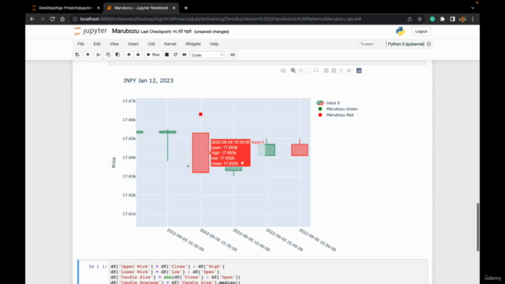505x284 pixels.
Task: Select the Plotly zoom tool
Action: tap(293, 70)
